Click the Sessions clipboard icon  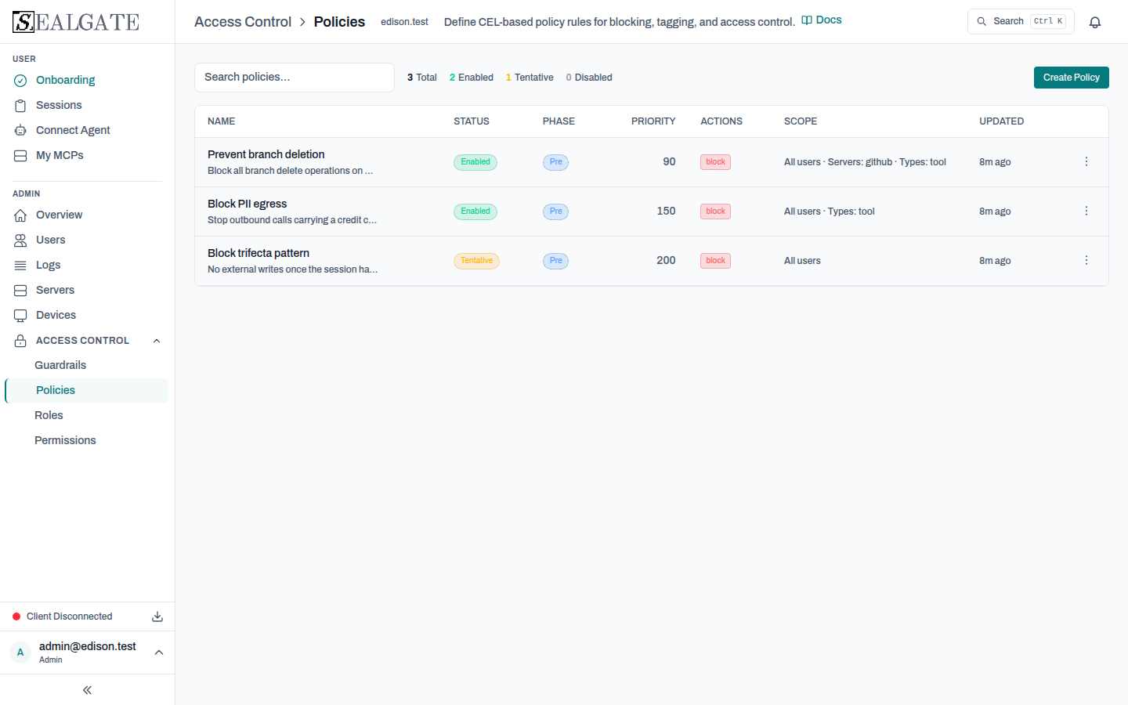[x=20, y=105]
